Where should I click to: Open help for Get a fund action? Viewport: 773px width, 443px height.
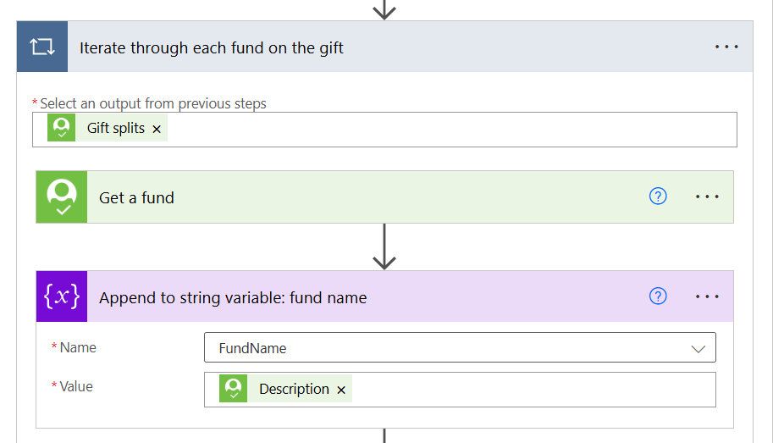658,197
